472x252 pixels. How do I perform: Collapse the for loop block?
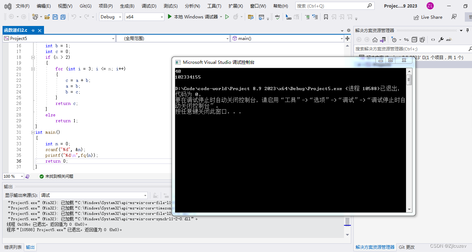click(x=33, y=69)
